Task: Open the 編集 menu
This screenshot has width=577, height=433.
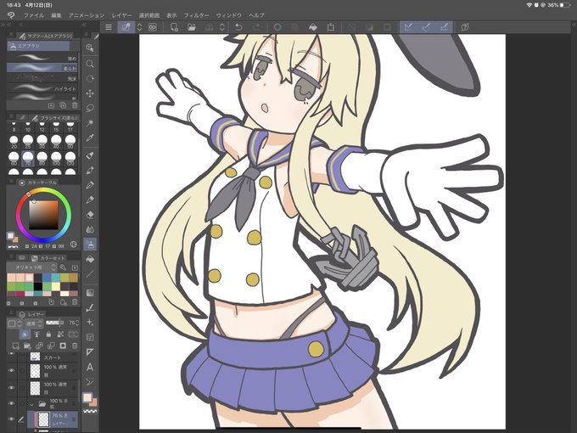Action: (x=56, y=15)
